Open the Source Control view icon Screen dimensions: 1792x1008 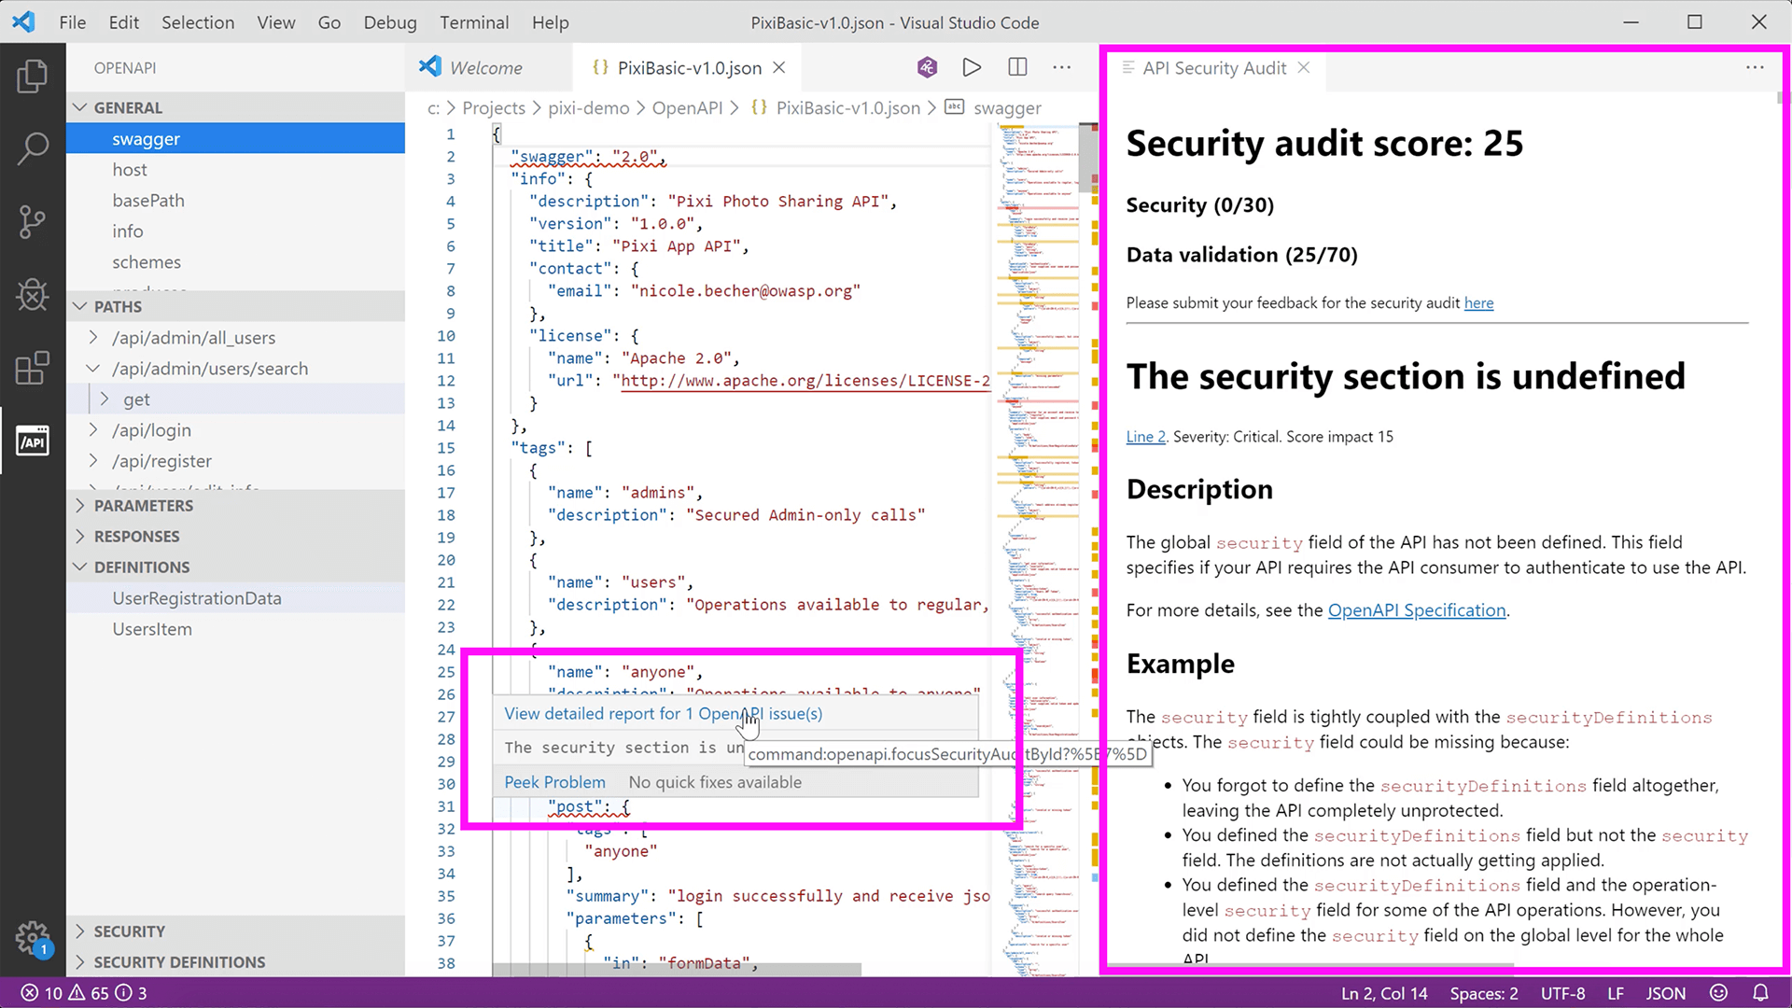(x=33, y=221)
